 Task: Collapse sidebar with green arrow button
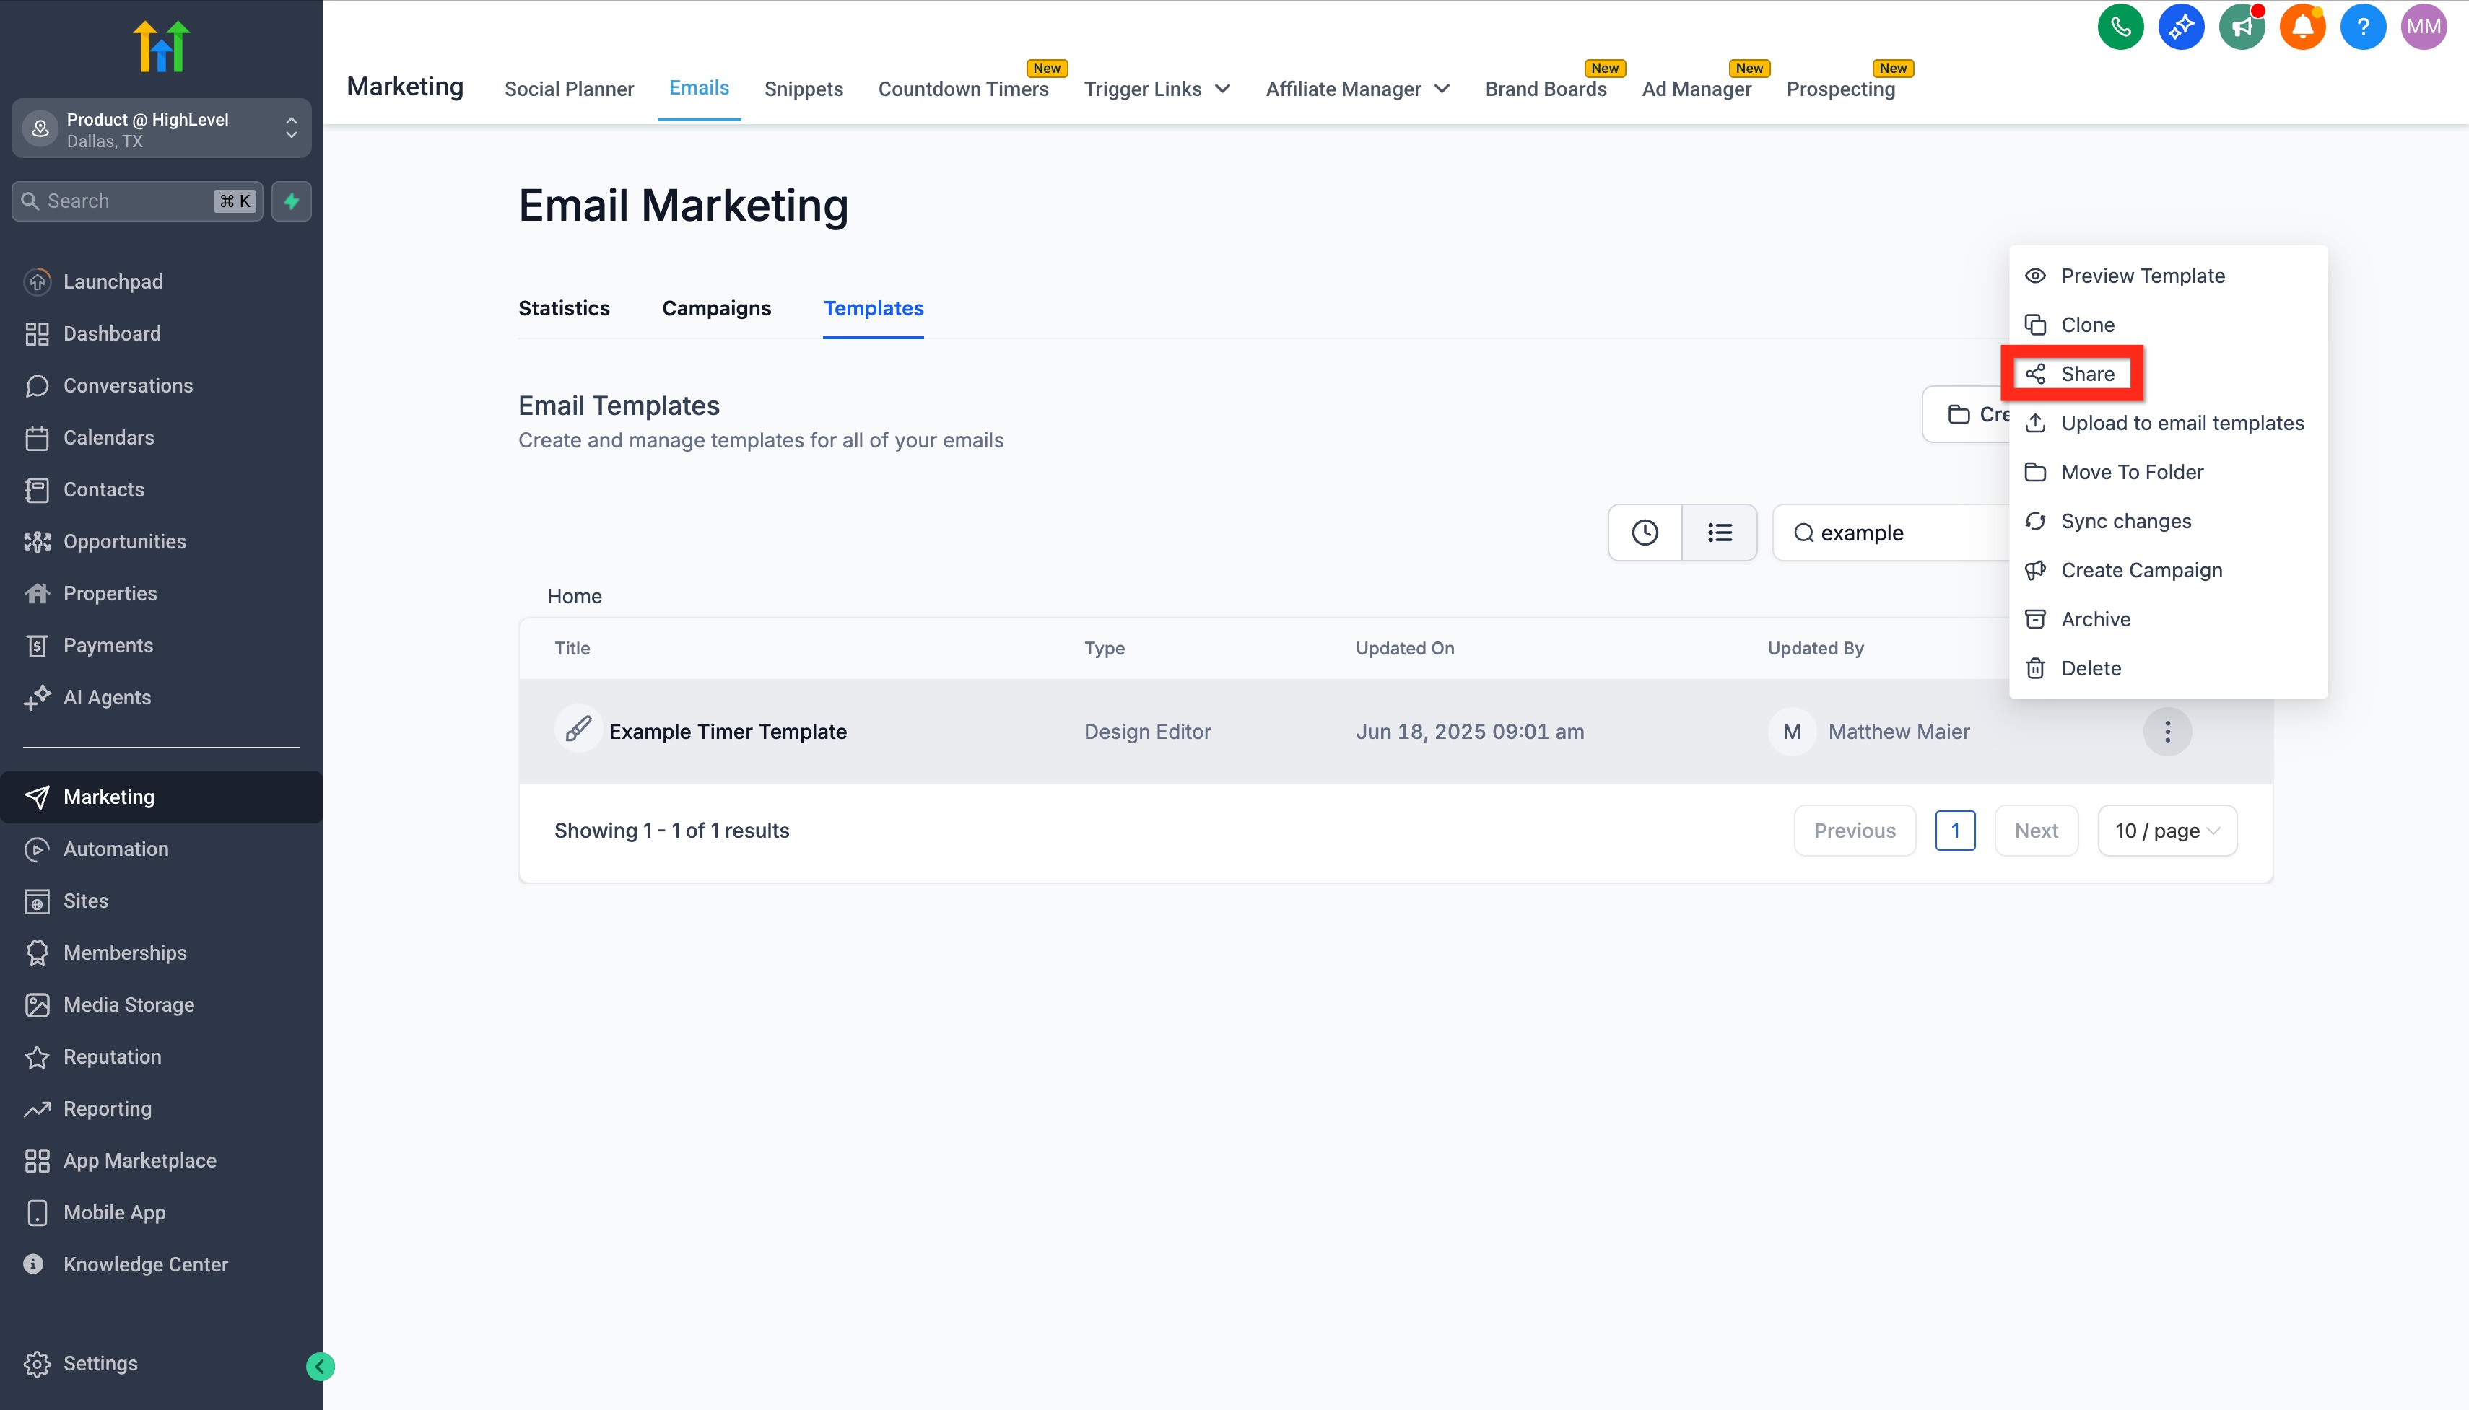pyautogui.click(x=321, y=1367)
